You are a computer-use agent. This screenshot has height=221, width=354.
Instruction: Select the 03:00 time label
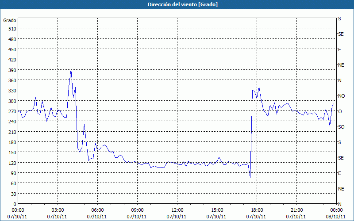coord(58,210)
